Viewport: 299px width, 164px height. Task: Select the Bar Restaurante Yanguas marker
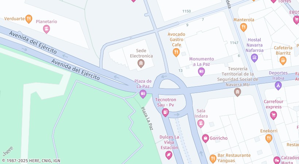click(x=213, y=159)
